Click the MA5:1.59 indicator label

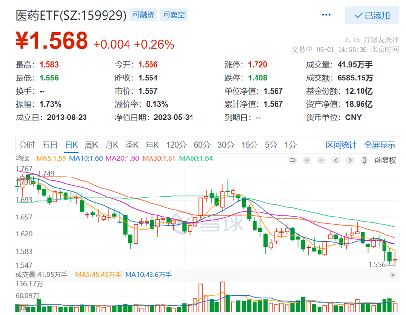coord(51,158)
